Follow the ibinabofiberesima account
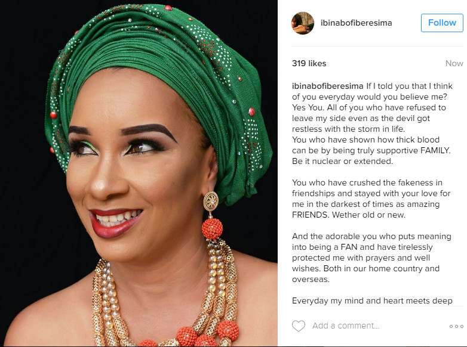The width and height of the screenshot is (467, 347). click(x=442, y=23)
